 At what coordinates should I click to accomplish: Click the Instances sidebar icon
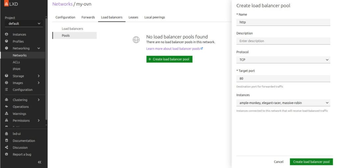(7, 34)
